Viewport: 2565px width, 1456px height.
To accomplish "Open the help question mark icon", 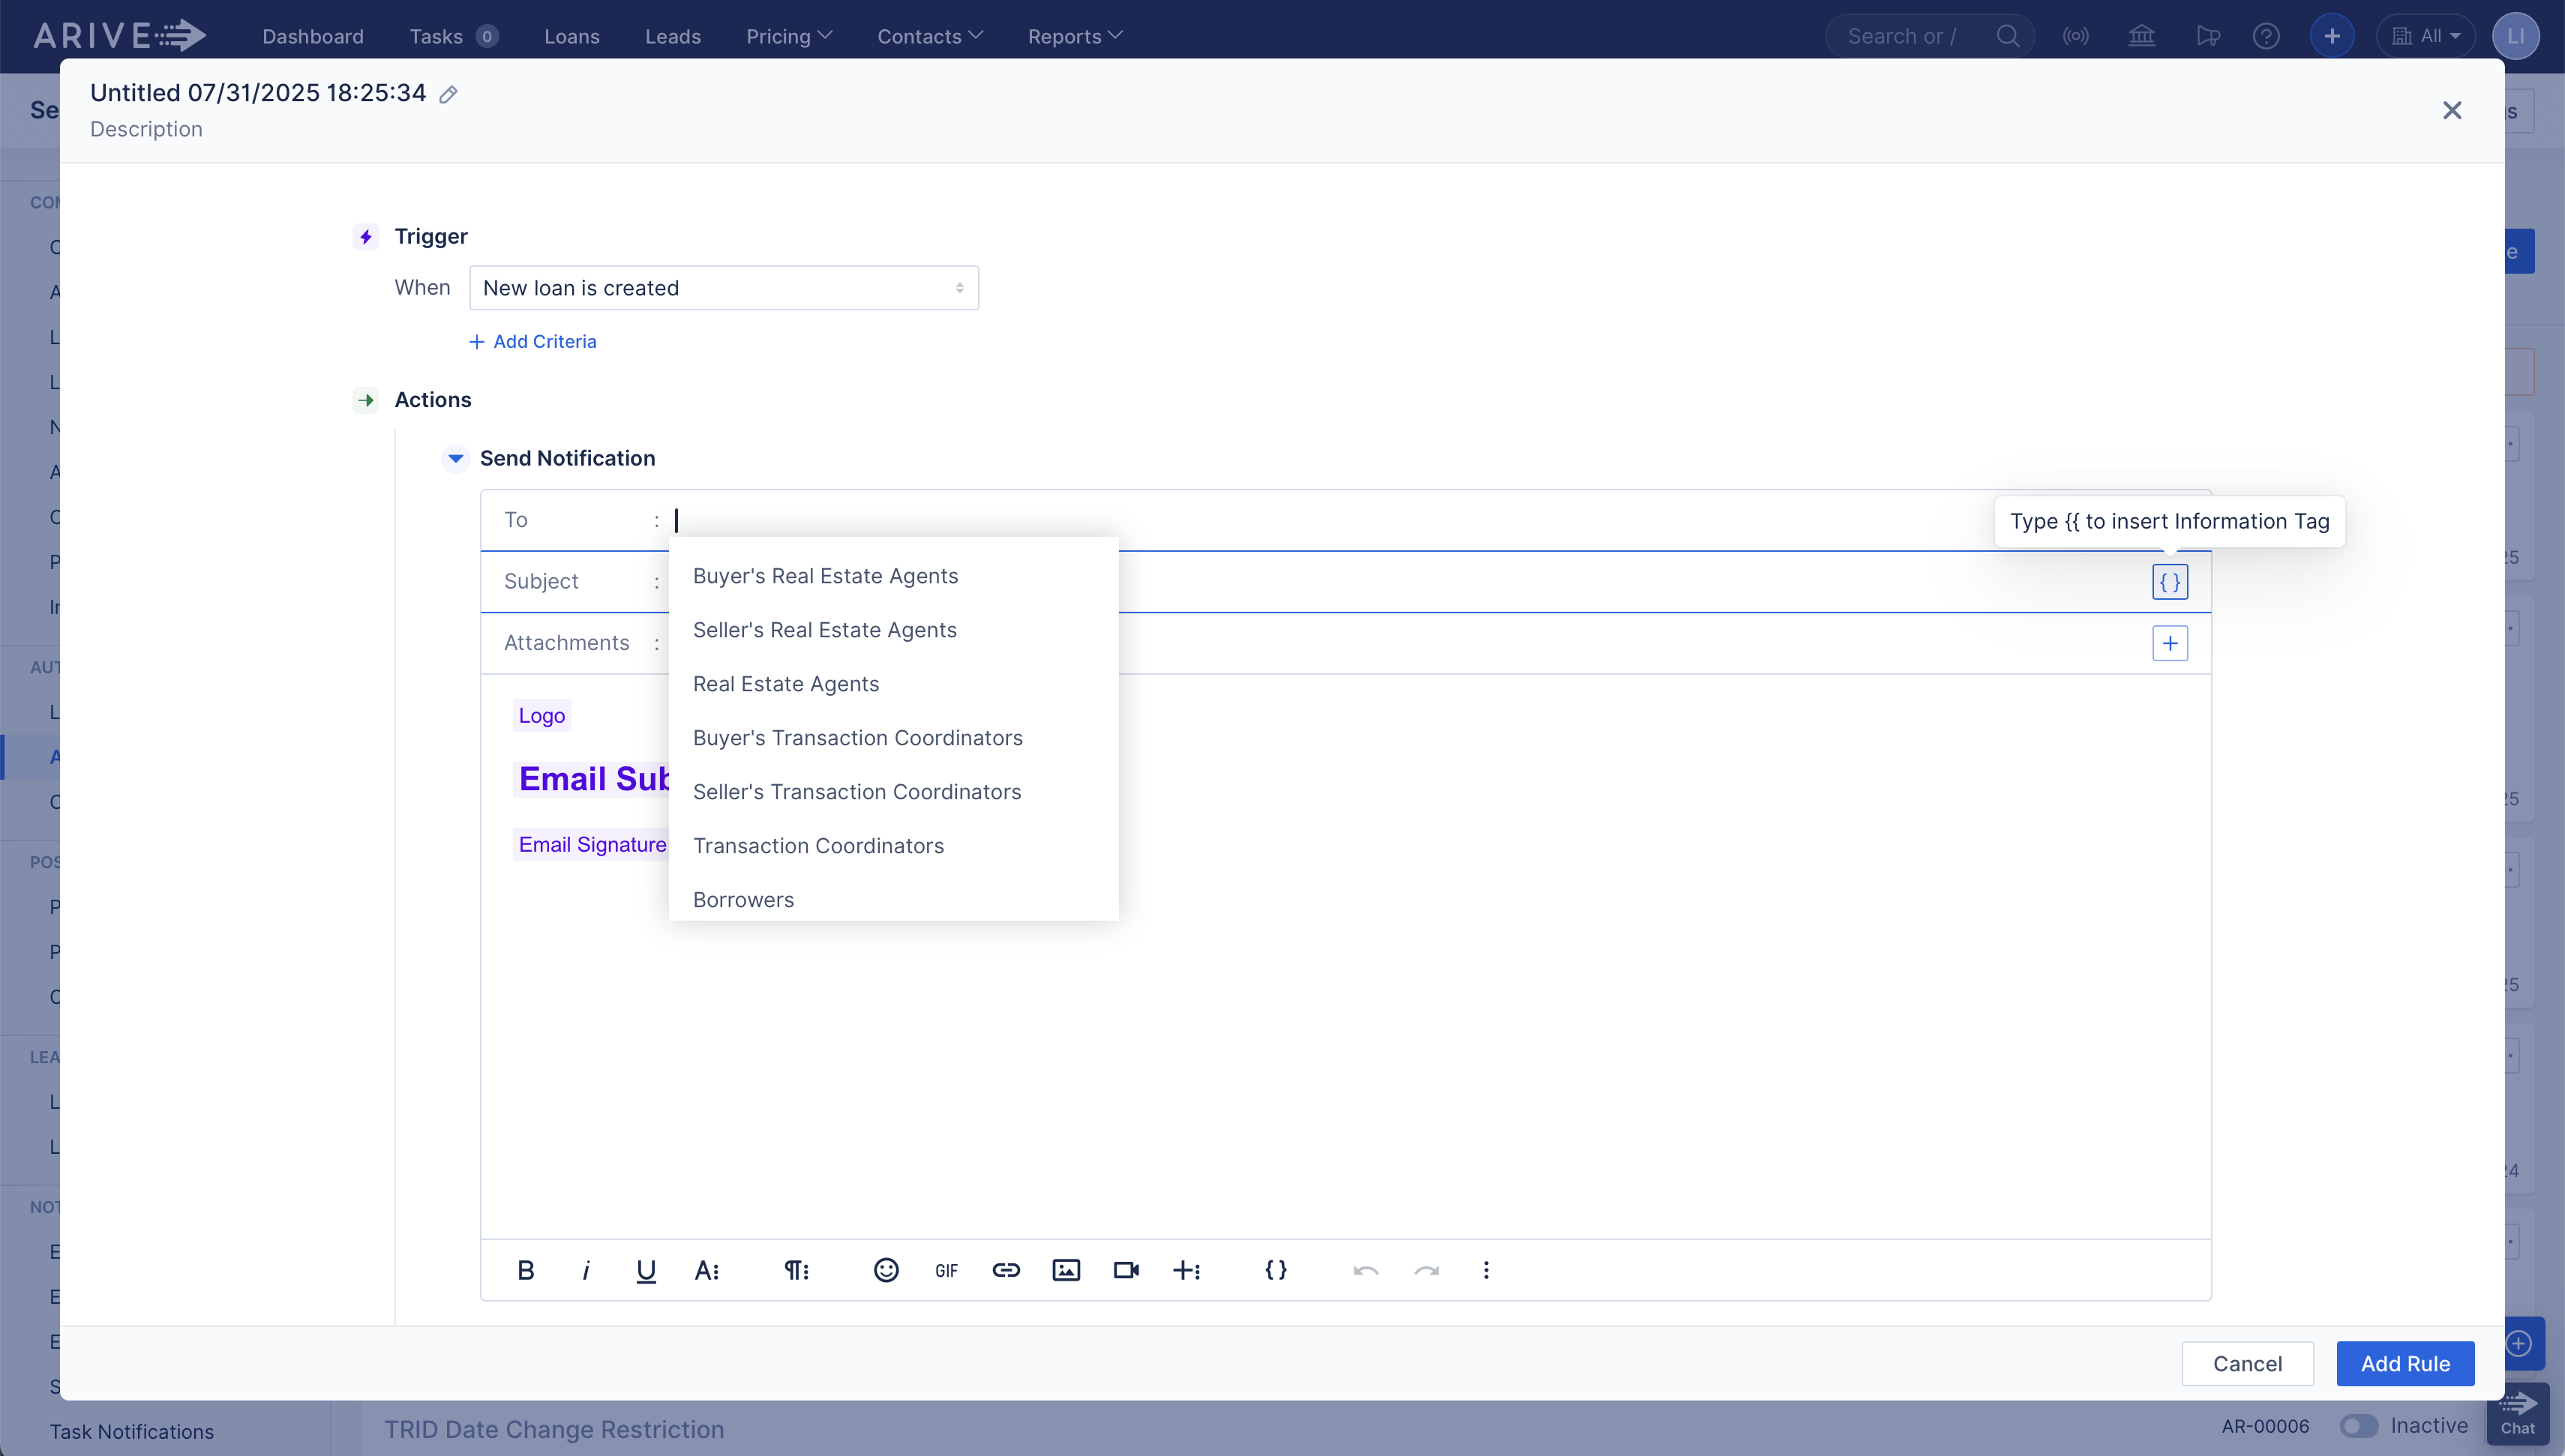I will click(2266, 35).
